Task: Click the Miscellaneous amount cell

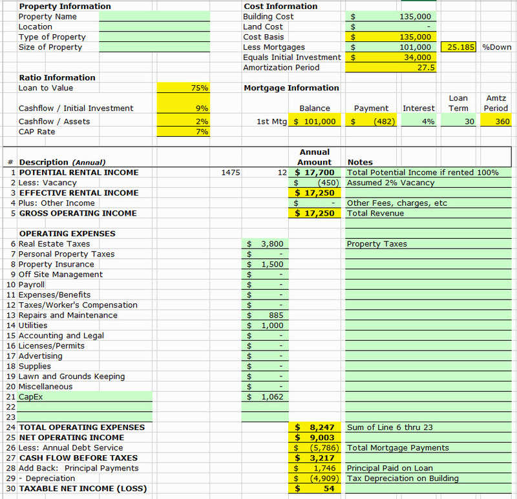Action: pyautogui.click(x=265, y=387)
